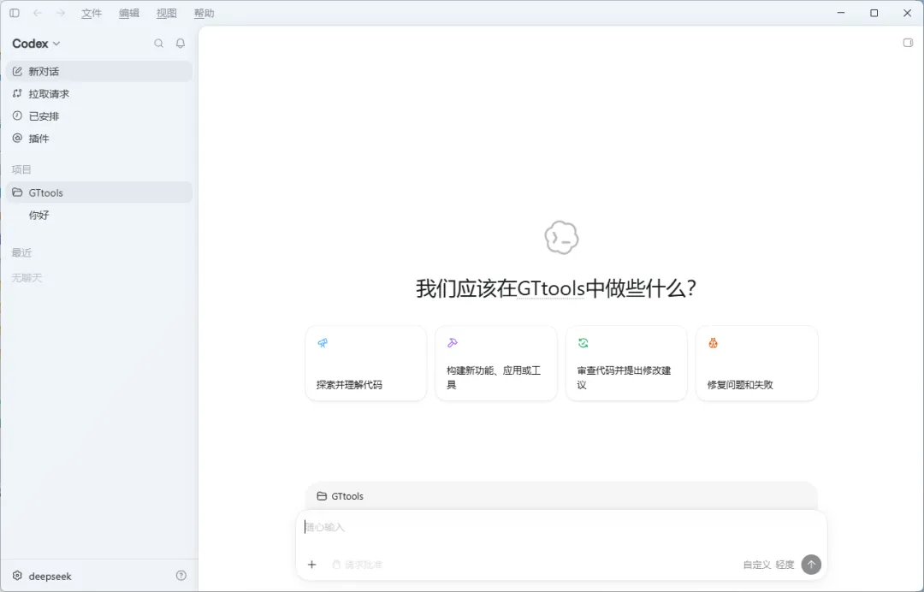924x592 pixels.
Task: Open the 自定义 model dropdown
Action: pyautogui.click(x=756, y=565)
